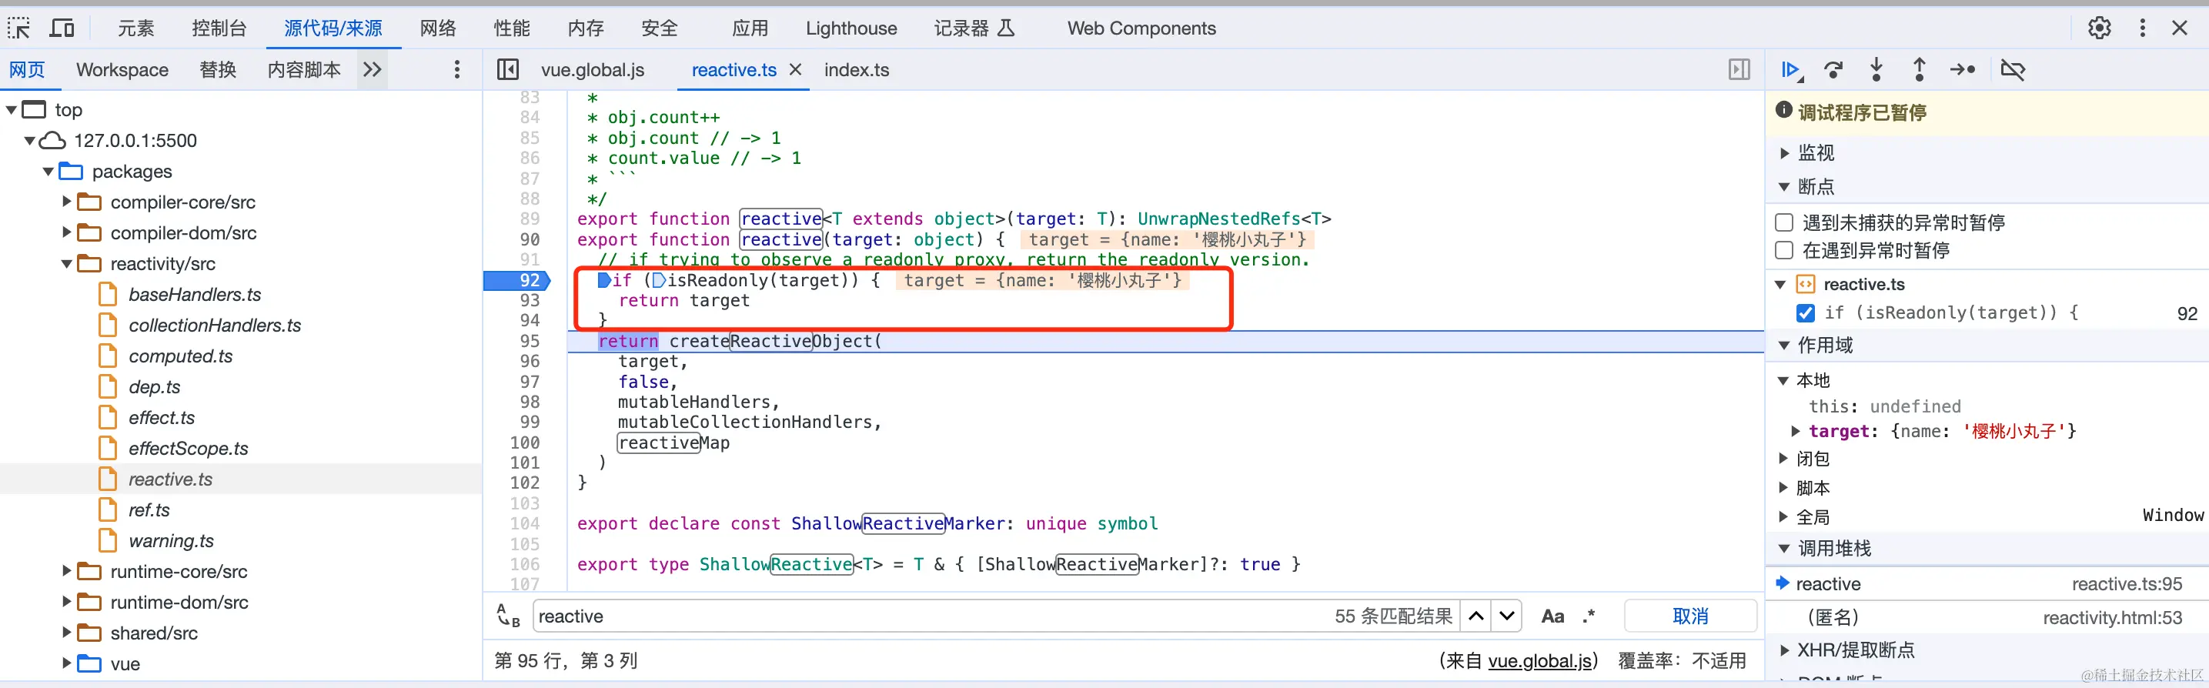Image resolution: width=2209 pixels, height=688 pixels.
Task: Open the Lighthouse tab
Action: pos(851,28)
